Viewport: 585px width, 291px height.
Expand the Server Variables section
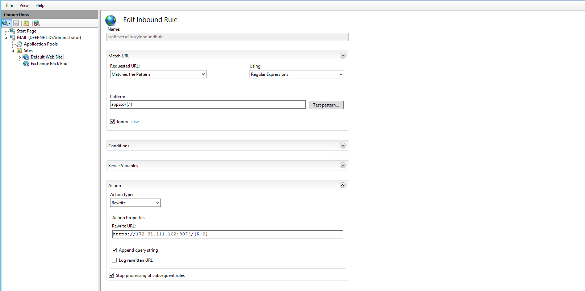pos(342,165)
